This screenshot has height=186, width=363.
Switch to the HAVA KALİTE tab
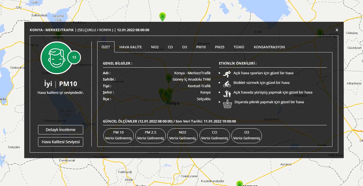coord(131,47)
